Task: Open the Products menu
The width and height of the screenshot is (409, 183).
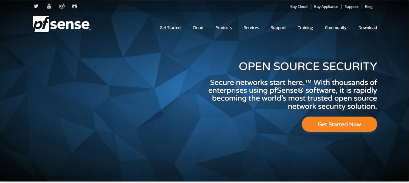Action: pos(224,27)
